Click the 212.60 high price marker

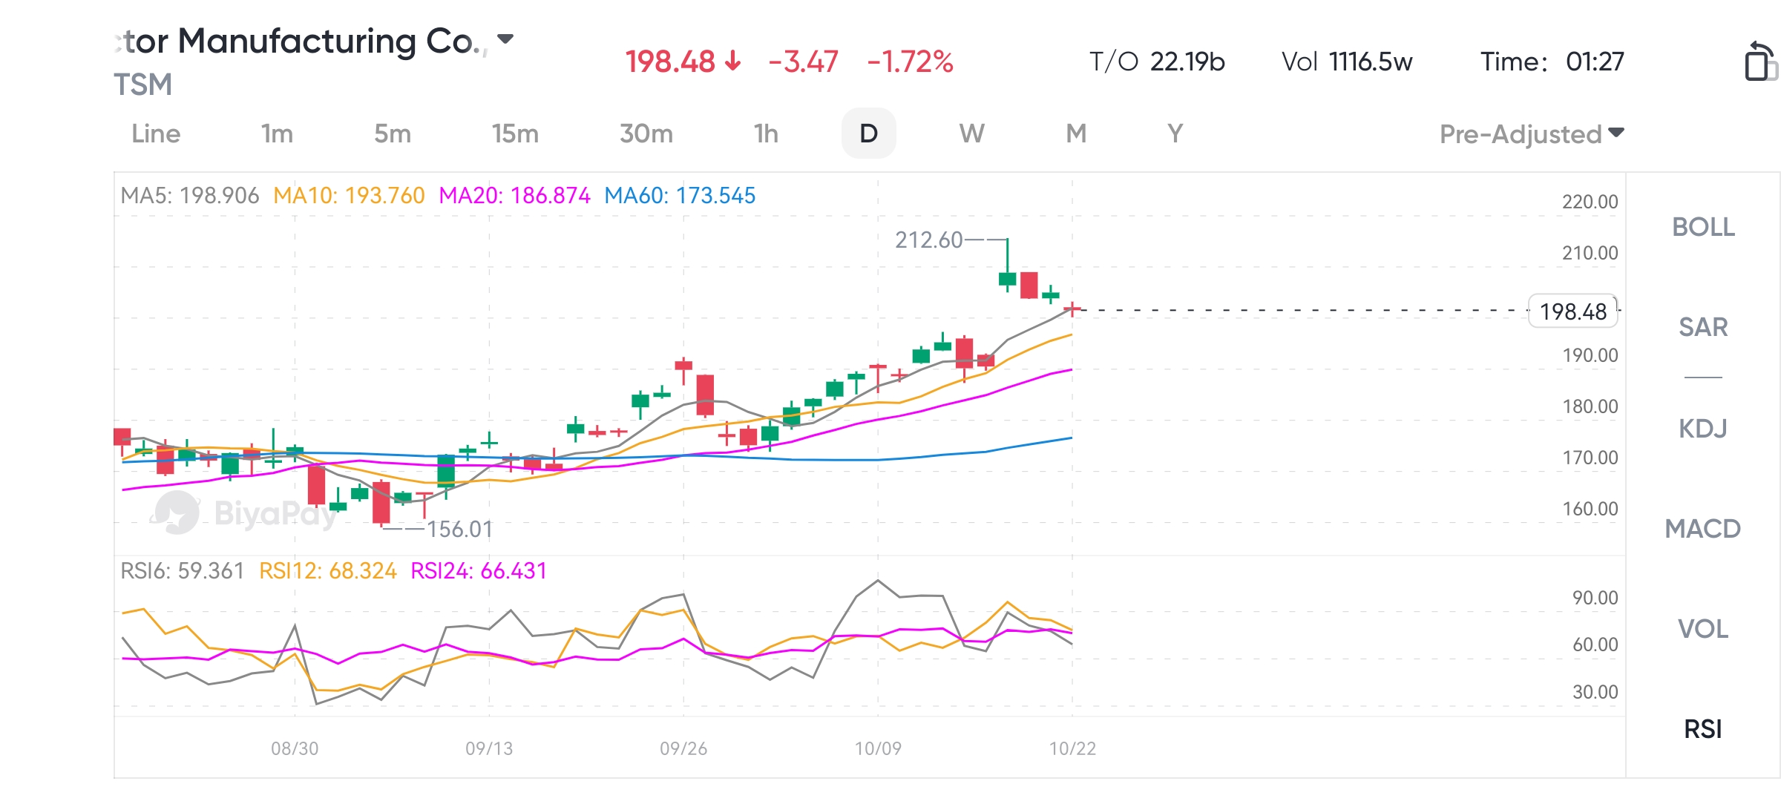(x=928, y=240)
